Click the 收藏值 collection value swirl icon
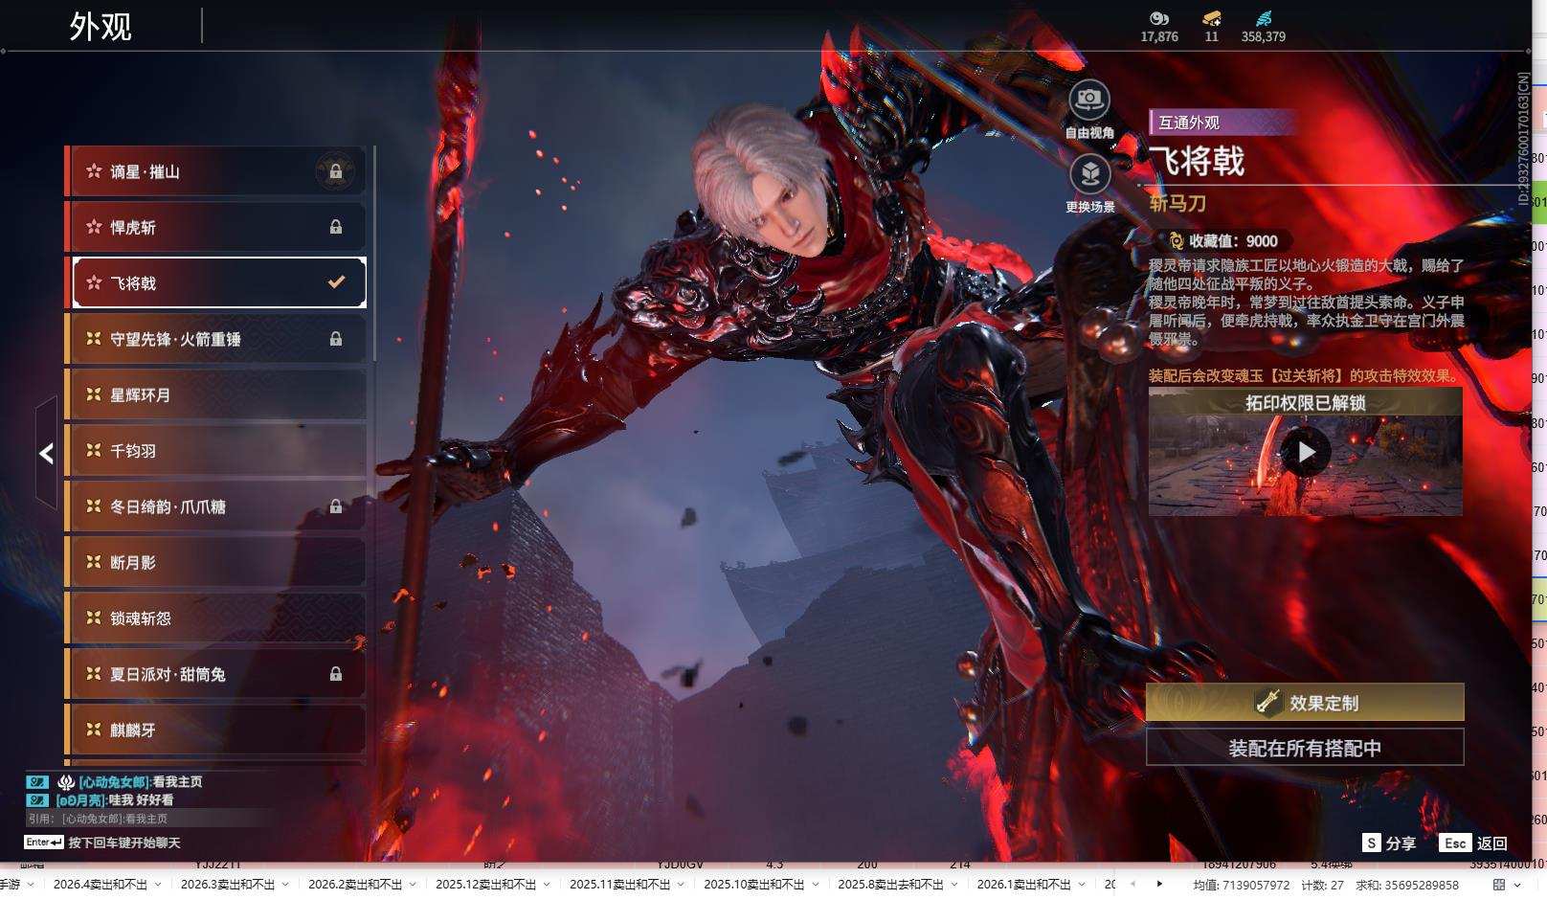1547x899 pixels. 1176,241
